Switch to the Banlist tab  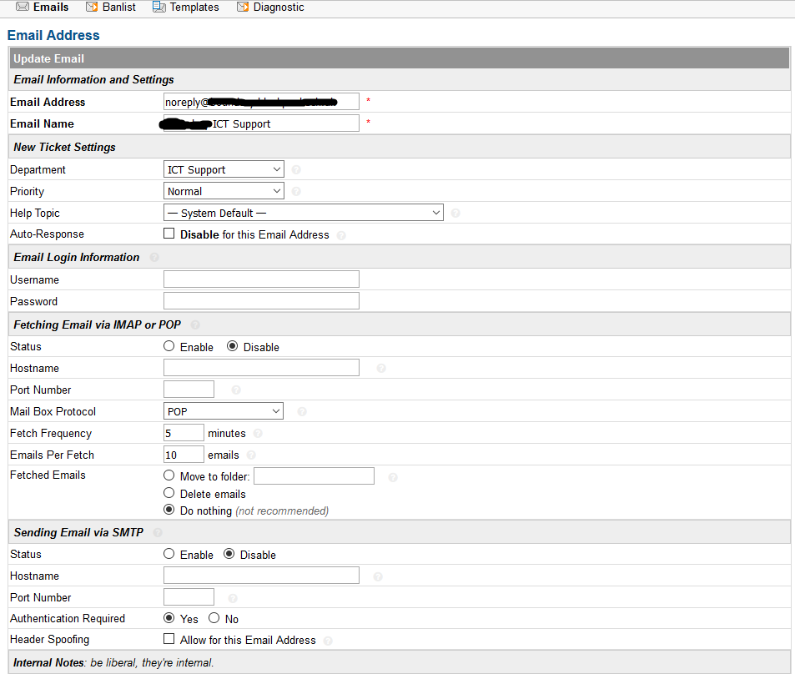[x=117, y=7]
